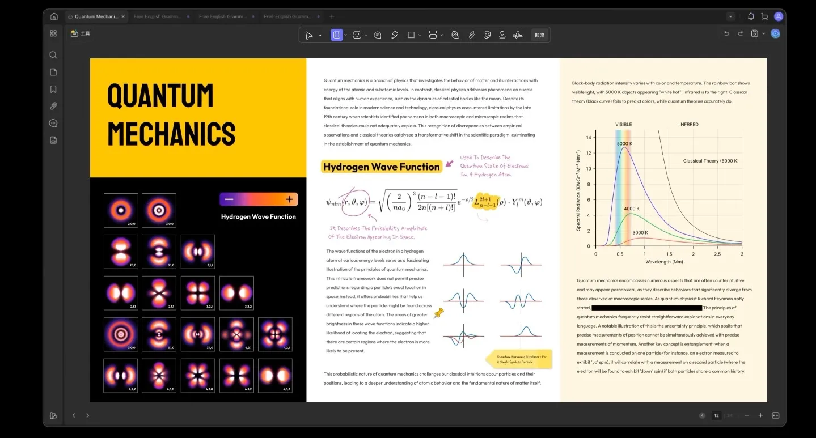
Task: Open the shopping cart
Action: coord(764,16)
